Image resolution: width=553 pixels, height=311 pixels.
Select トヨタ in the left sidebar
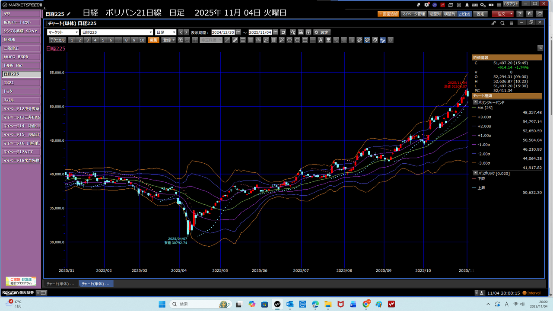click(x=21, y=92)
